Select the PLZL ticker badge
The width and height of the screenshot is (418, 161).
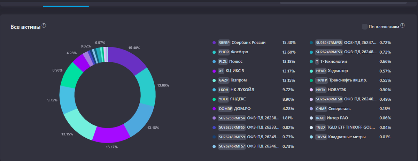point(223,61)
